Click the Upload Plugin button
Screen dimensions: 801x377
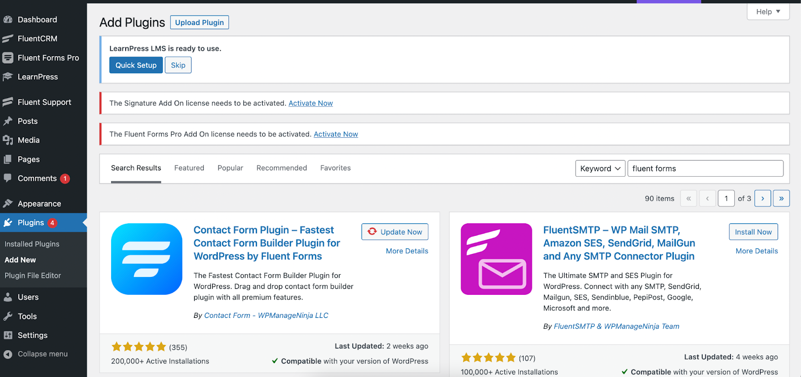tap(199, 23)
